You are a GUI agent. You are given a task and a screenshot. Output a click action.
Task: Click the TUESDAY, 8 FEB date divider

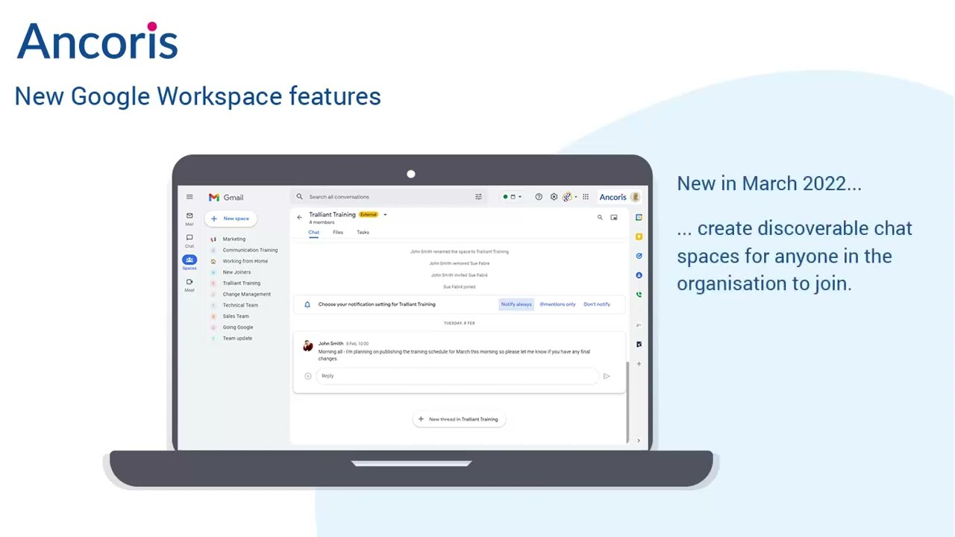pos(460,323)
